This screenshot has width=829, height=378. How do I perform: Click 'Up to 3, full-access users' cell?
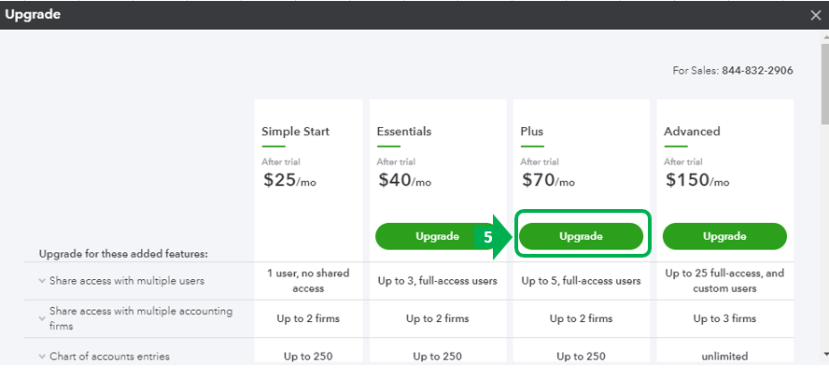tap(437, 281)
